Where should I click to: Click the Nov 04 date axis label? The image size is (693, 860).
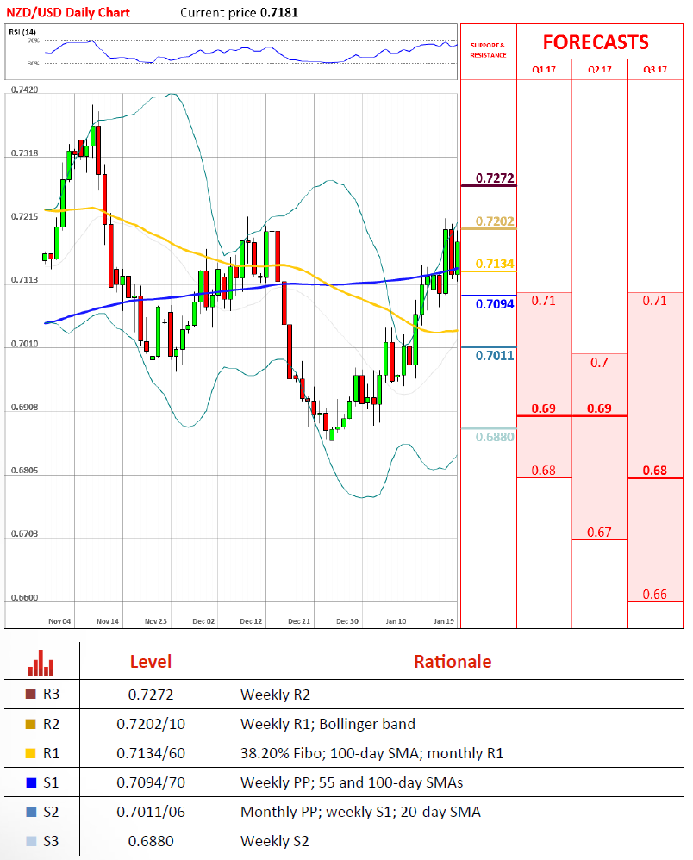pyautogui.click(x=59, y=621)
